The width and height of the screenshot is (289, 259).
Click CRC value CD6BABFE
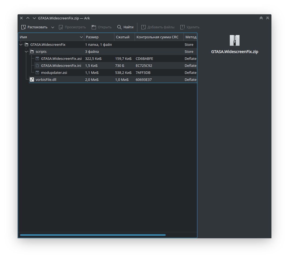tap(144, 58)
